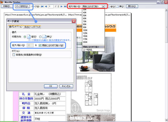Enable 背景色と背景画像も印刷(B) checkbox
The width and height of the screenshot is (168, 122).
tap(14, 55)
